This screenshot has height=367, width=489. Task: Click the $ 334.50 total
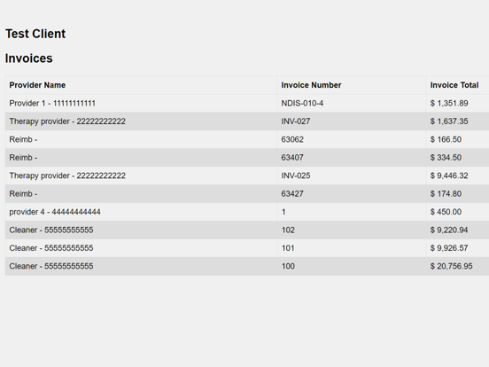click(446, 158)
